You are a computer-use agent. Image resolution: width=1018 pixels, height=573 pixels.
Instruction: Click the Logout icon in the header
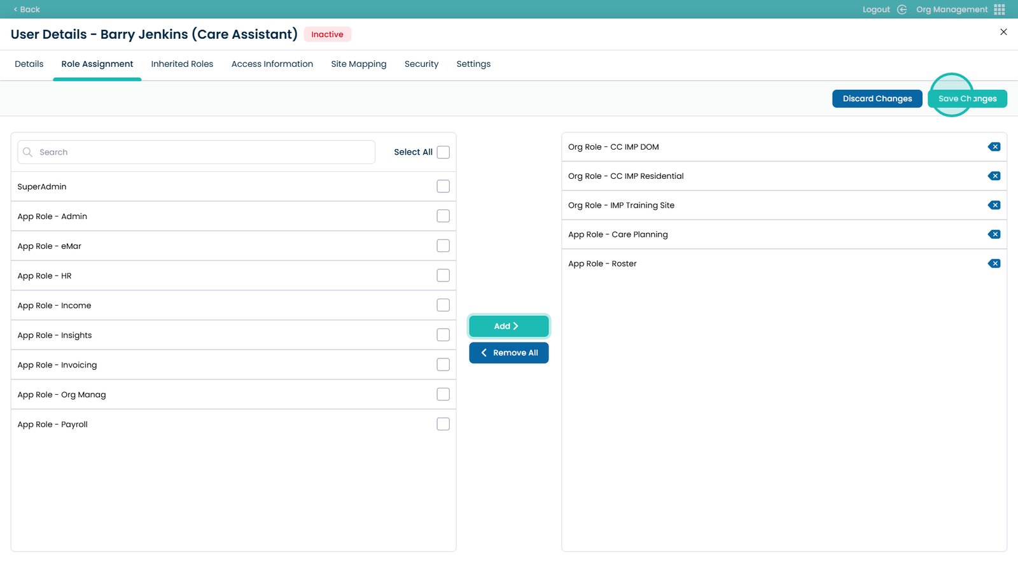902,10
